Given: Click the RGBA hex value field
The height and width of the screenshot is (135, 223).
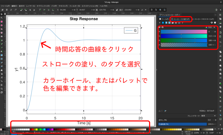Looking at the screenshot, I should (211, 111).
